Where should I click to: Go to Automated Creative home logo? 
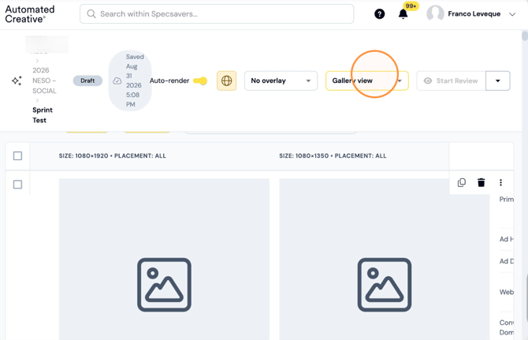pos(30,14)
